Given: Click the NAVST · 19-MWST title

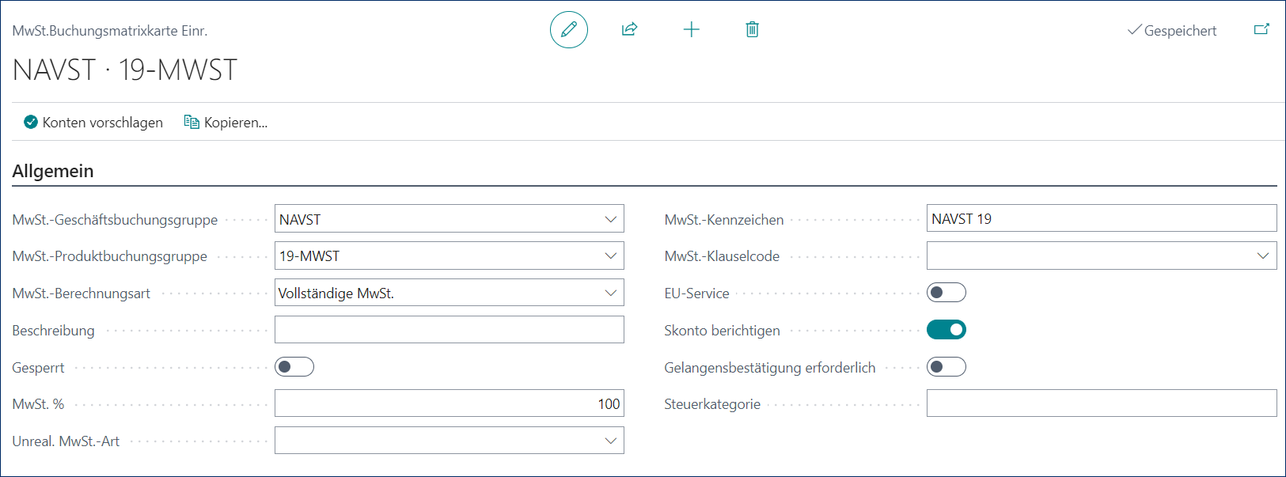Looking at the screenshot, I should 125,70.
